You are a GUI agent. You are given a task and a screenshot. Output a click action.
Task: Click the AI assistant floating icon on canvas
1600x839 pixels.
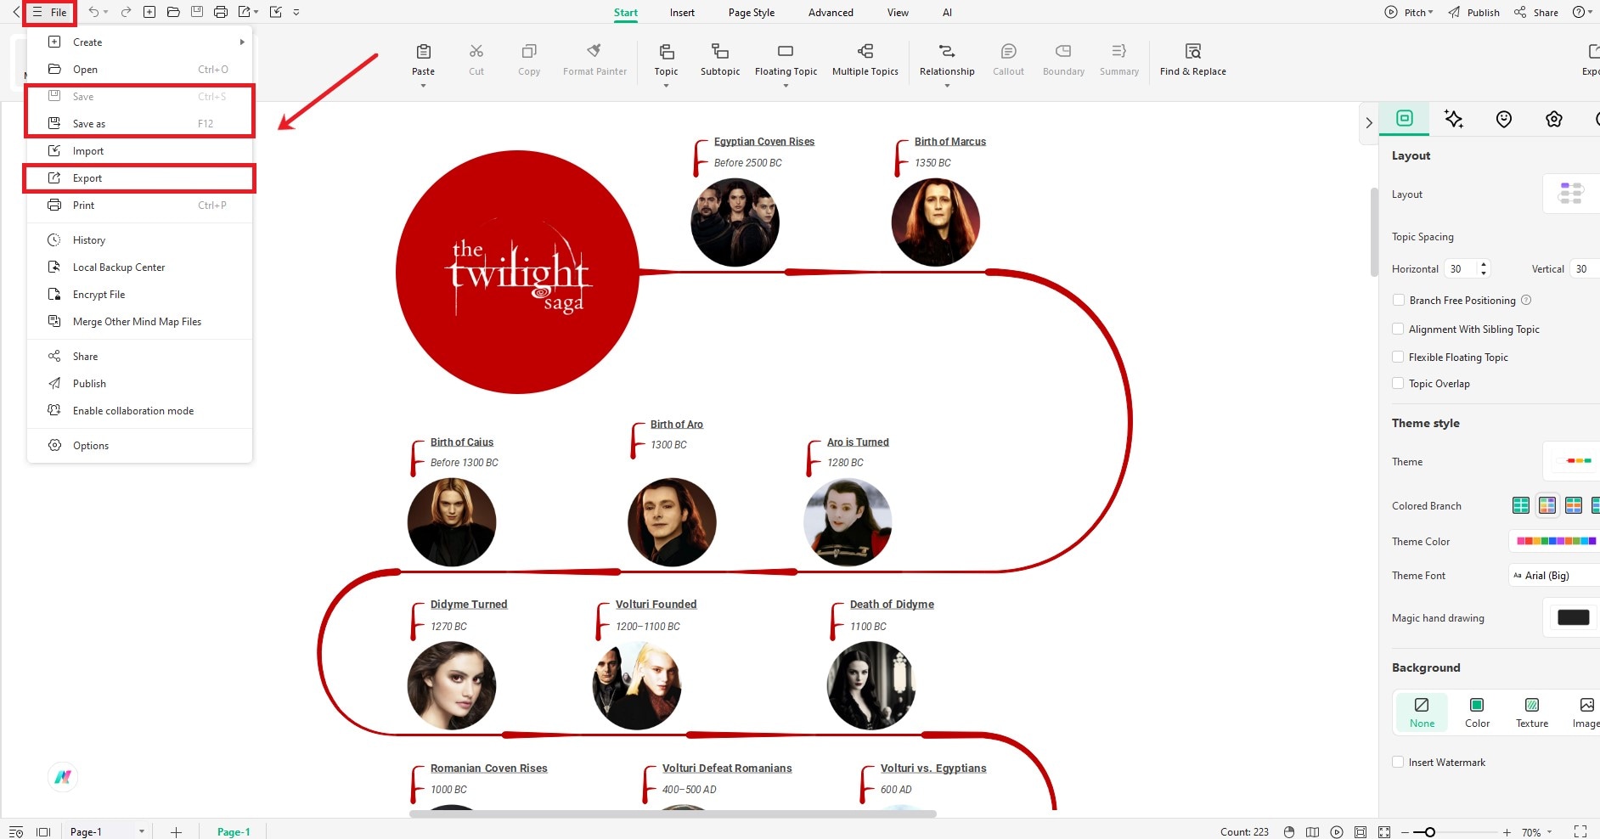(63, 776)
